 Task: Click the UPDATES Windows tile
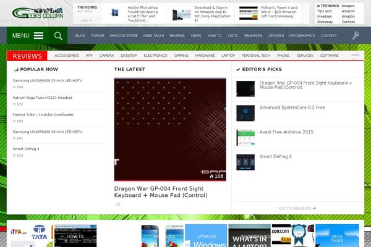[206, 236]
